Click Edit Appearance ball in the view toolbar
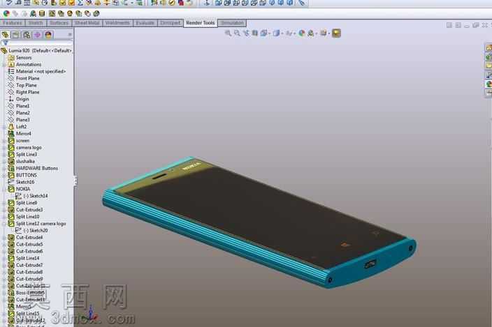The width and height of the screenshot is (492, 327). click(x=301, y=33)
